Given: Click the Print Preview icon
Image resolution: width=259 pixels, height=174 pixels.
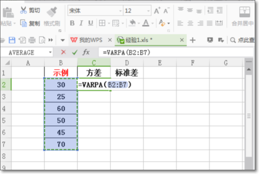Looking at the screenshot, I should [x=42, y=40].
